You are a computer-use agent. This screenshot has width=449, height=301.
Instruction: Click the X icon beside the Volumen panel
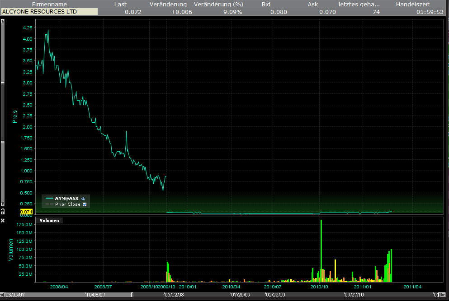click(x=3, y=220)
